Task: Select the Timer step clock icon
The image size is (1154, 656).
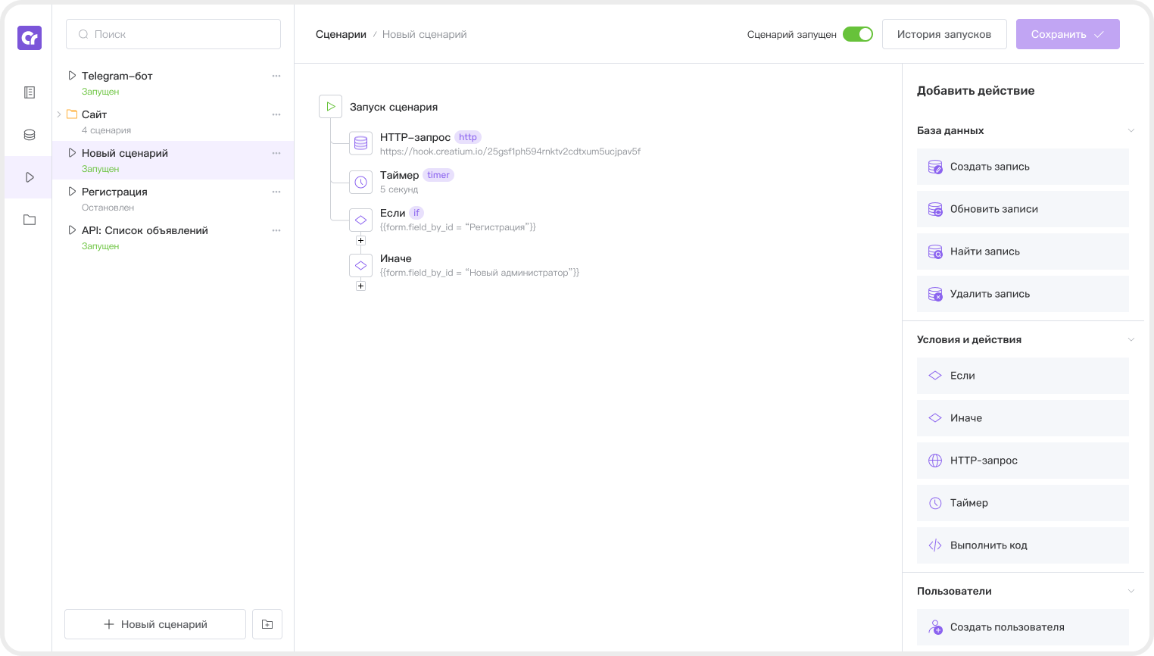Action: (360, 183)
